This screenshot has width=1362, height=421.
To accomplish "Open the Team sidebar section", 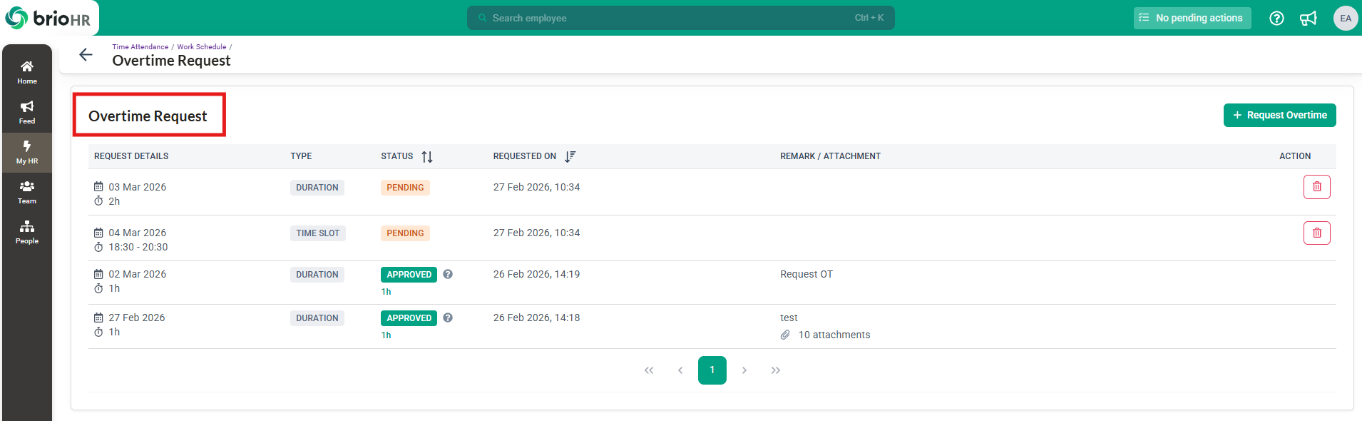I will click(27, 192).
